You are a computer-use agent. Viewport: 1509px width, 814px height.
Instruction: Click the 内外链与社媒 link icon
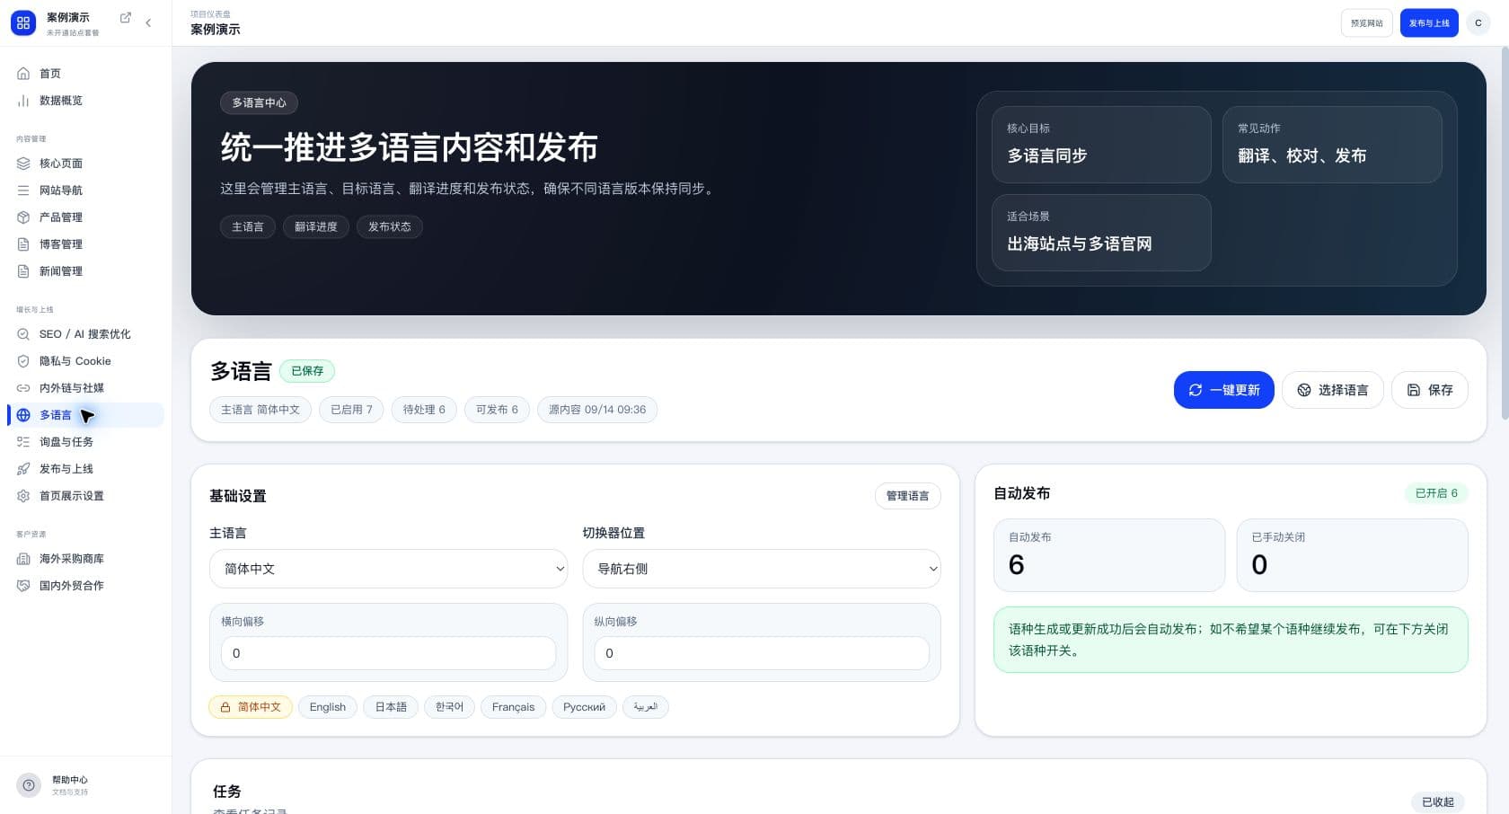click(x=23, y=388)
